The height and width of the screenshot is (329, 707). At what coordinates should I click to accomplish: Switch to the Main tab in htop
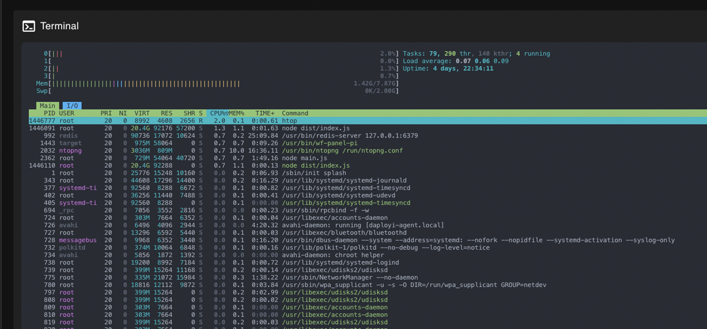coord(47,106)
